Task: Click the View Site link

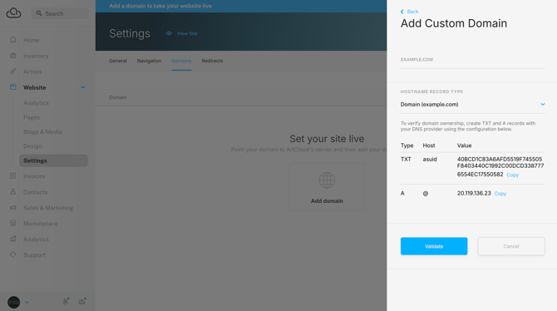Action: point(187,33)
